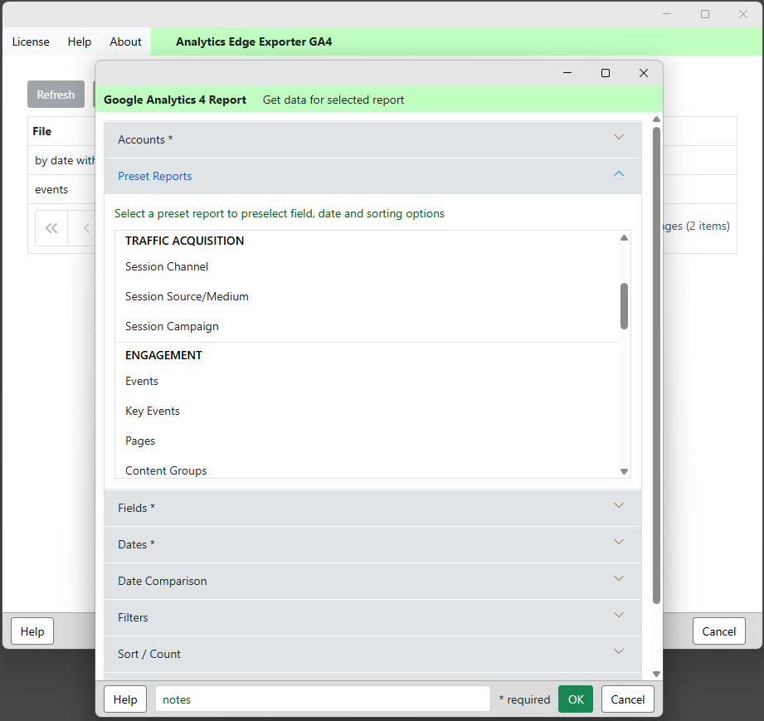
Task: Click the preset list scrollbar thumb
Action: (624, 305)
